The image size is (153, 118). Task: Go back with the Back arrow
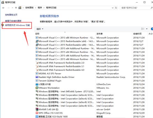click(3, 8)
